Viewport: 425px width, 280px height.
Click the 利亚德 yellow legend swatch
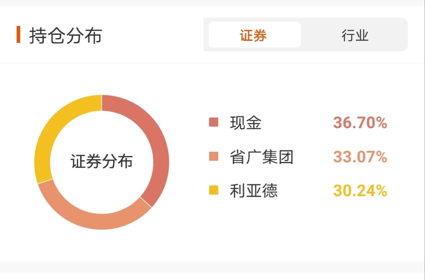point(214,190)
